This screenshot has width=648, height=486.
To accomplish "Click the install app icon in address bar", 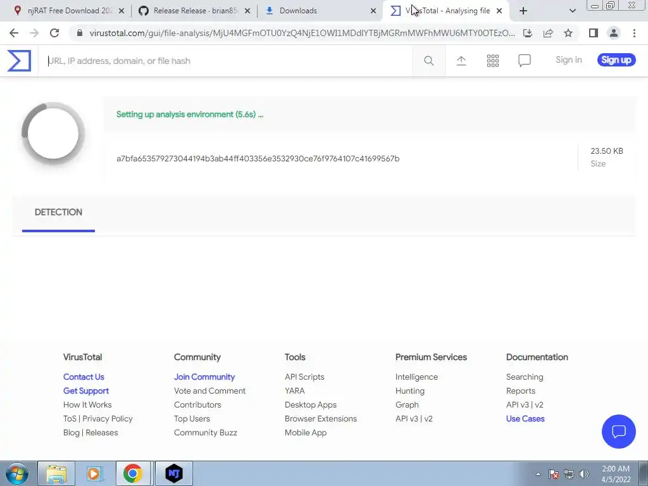I will coord(528,33).
